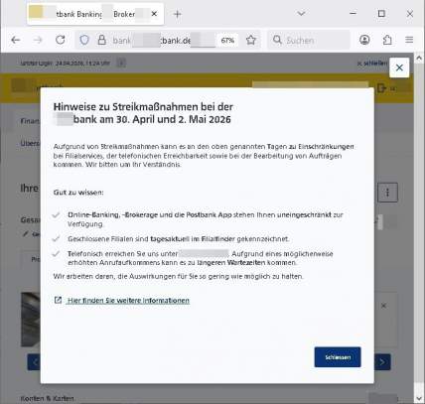Screen dimensions: 425x404
Task: Click the carousel next arrow
Action: tap(382, 362)
